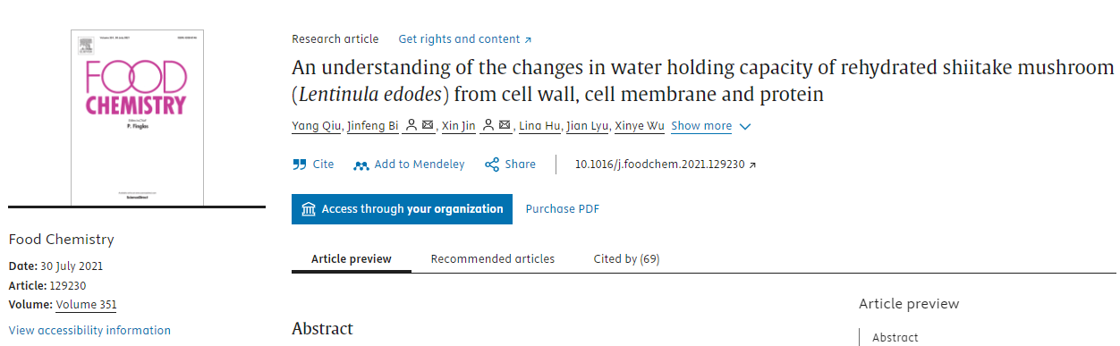Click the Purchase PDF link

click(x=563, y=209)
